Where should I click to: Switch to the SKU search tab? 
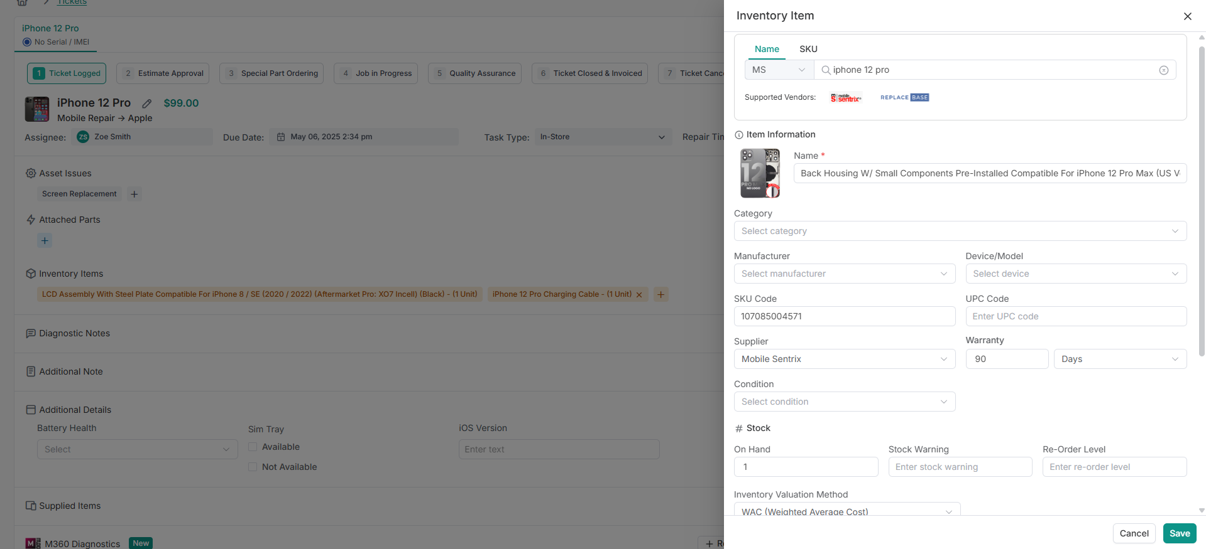pyautogui.click(x=808, y=49)
